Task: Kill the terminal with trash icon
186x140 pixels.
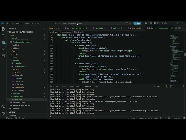Action: tap(171, 86)
